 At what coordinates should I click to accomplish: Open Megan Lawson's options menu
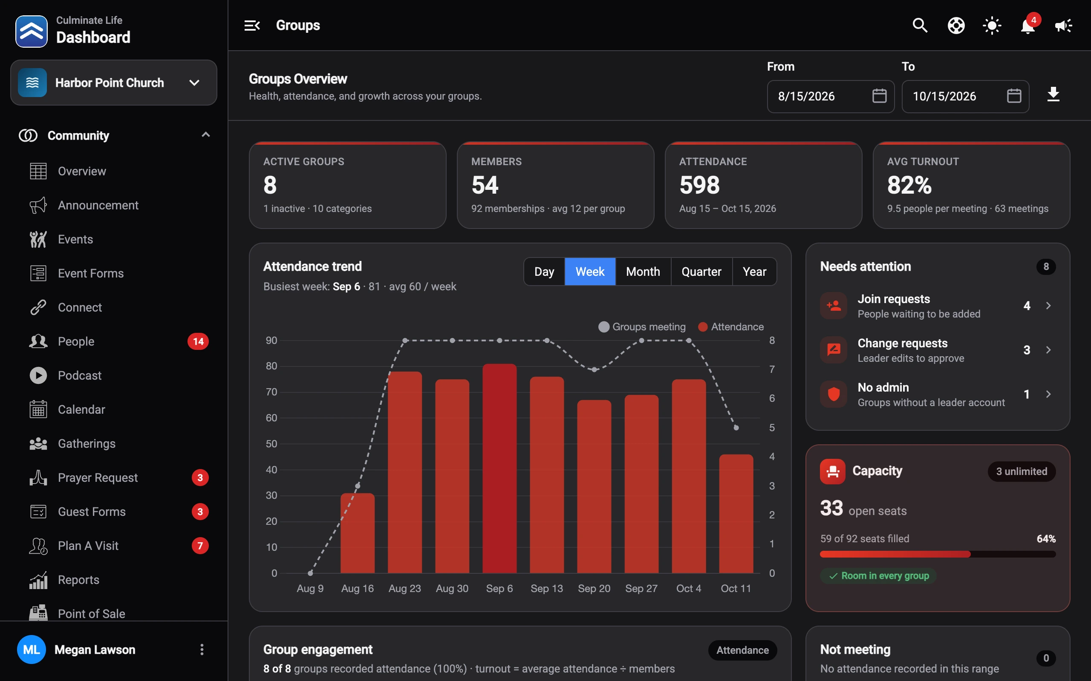click(202, 650)
